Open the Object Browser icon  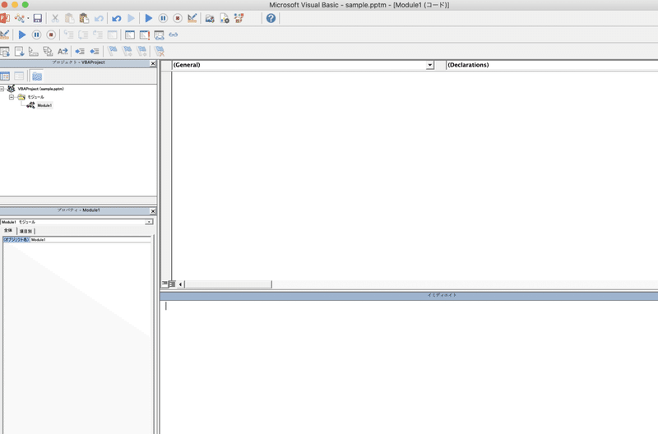[239, 18]
